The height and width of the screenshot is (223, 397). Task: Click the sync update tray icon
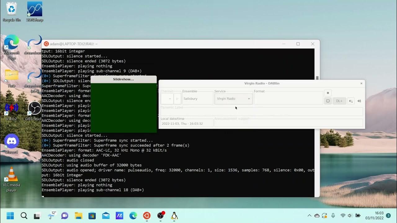click(324, 216)
